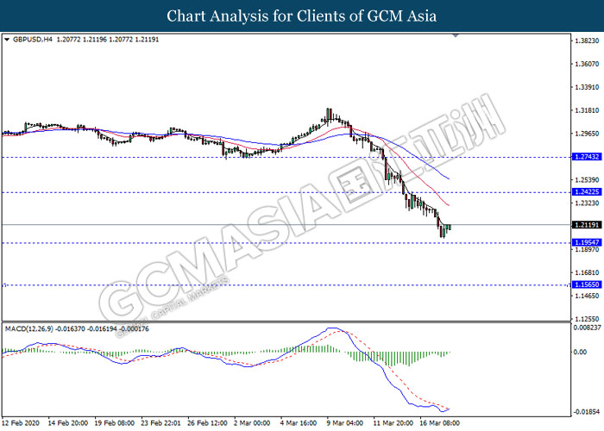The width and height of the screenshot is (604, 431).
Task: Click the current price 1.21191 tag
Action: coord(585,225)
